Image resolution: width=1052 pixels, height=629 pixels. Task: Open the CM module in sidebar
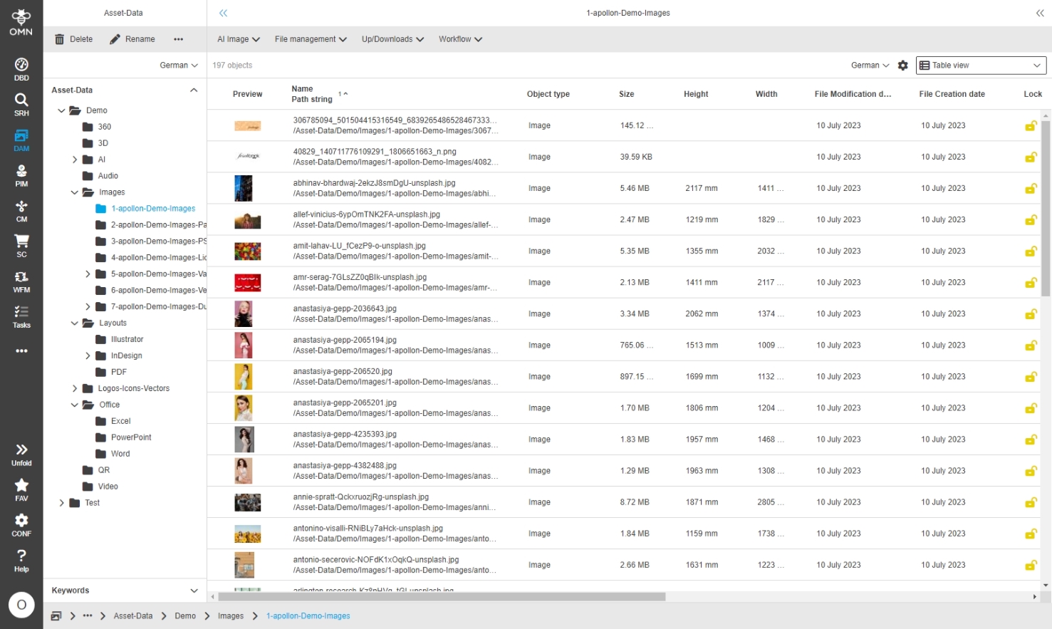click(21, 211)
